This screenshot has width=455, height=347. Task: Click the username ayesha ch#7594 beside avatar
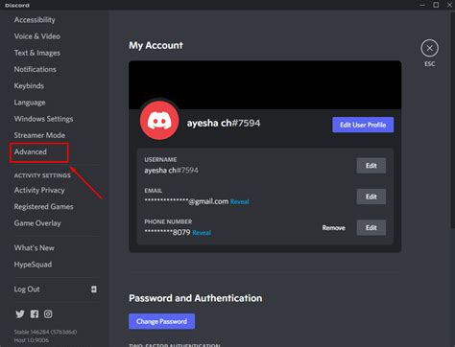pyautogui.click(x=224, y=124)
